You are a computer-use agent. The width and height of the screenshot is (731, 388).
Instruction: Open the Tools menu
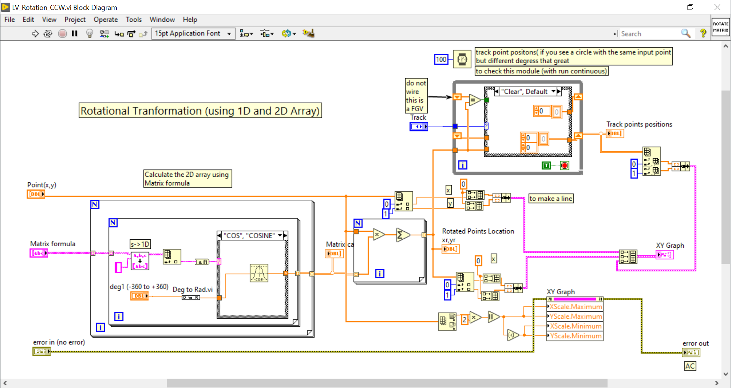coord(134,19)
